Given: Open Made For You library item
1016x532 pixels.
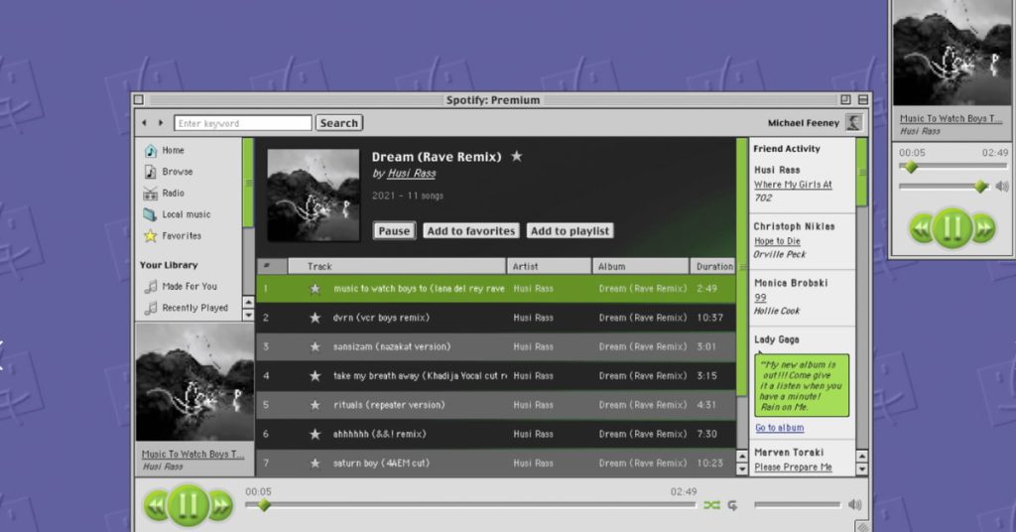Looking at the screenshot, I should coord(181,287).
